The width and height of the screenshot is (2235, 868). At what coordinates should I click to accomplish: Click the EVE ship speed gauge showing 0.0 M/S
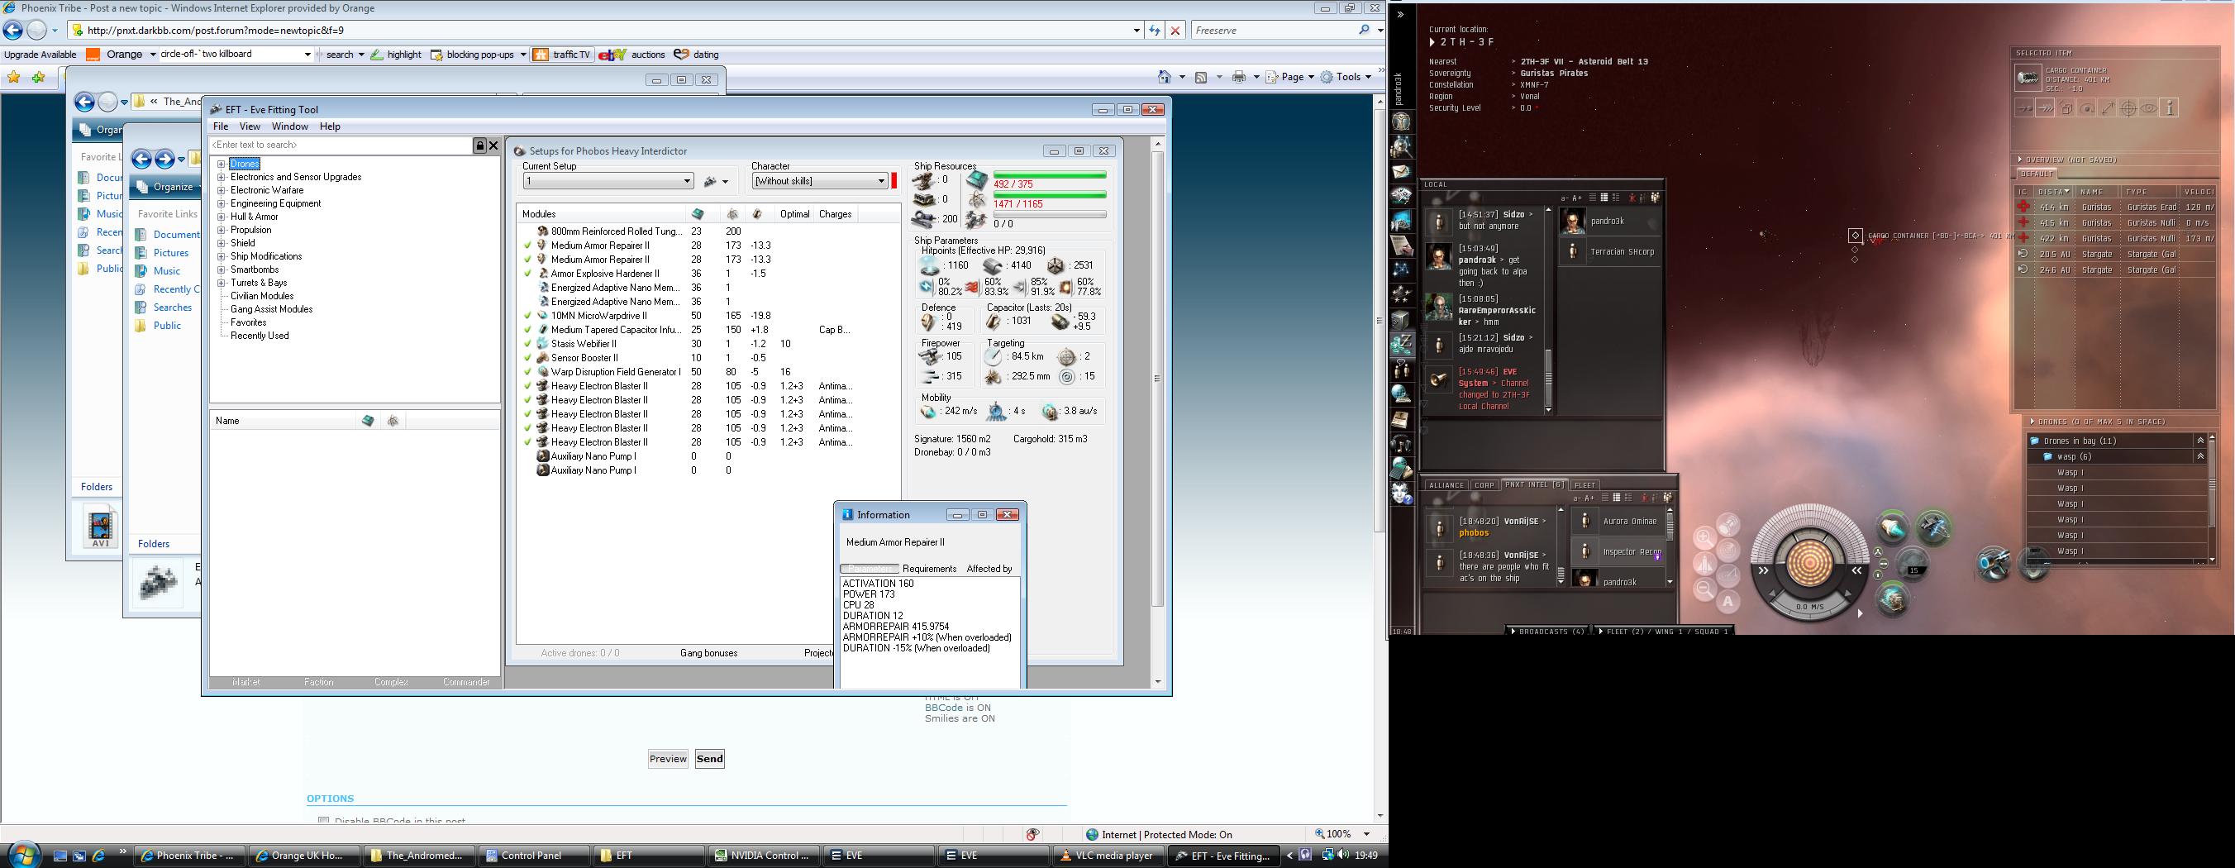(x=1809, y=607)
